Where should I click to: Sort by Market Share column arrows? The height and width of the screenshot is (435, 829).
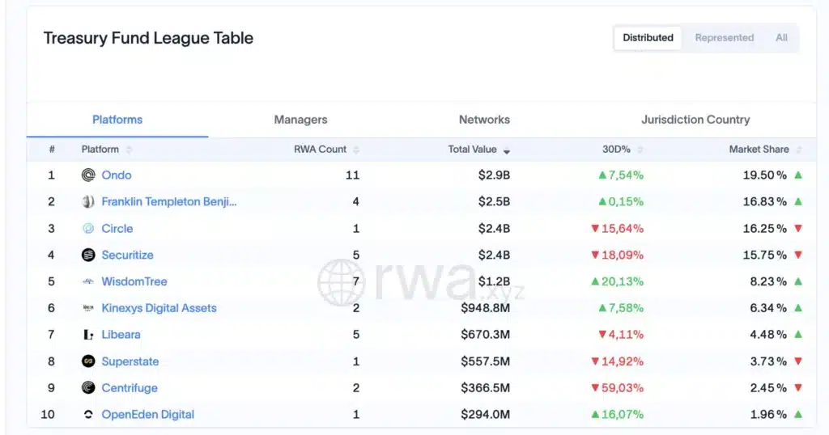pyautogui.click(x=799, y=150)
